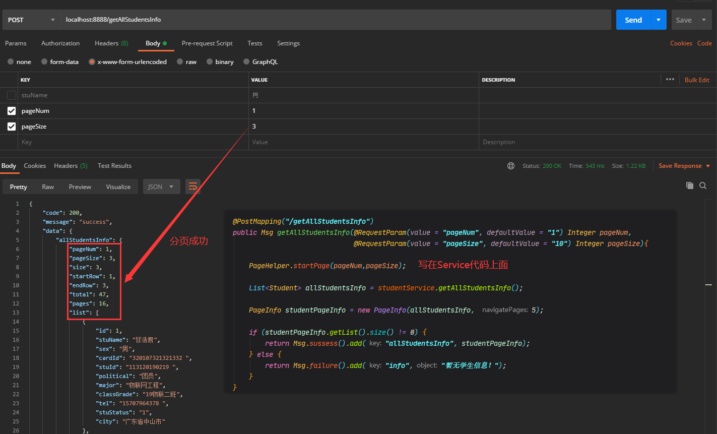Open the three-dots column options menu

(670, 79)
